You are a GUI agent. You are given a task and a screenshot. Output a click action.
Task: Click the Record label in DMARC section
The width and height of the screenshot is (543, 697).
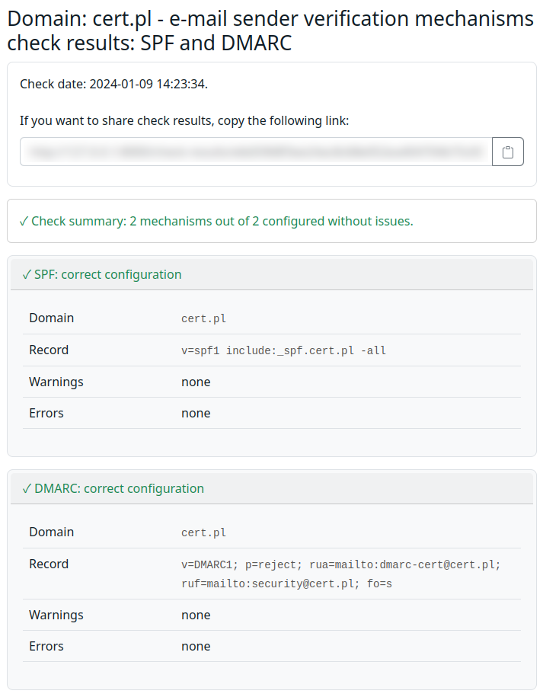coord(49,564)
